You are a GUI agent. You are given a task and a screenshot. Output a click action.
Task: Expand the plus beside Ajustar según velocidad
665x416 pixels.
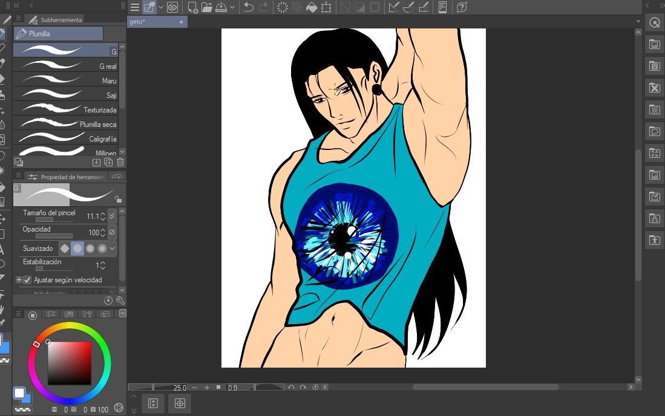coord(19,279)
